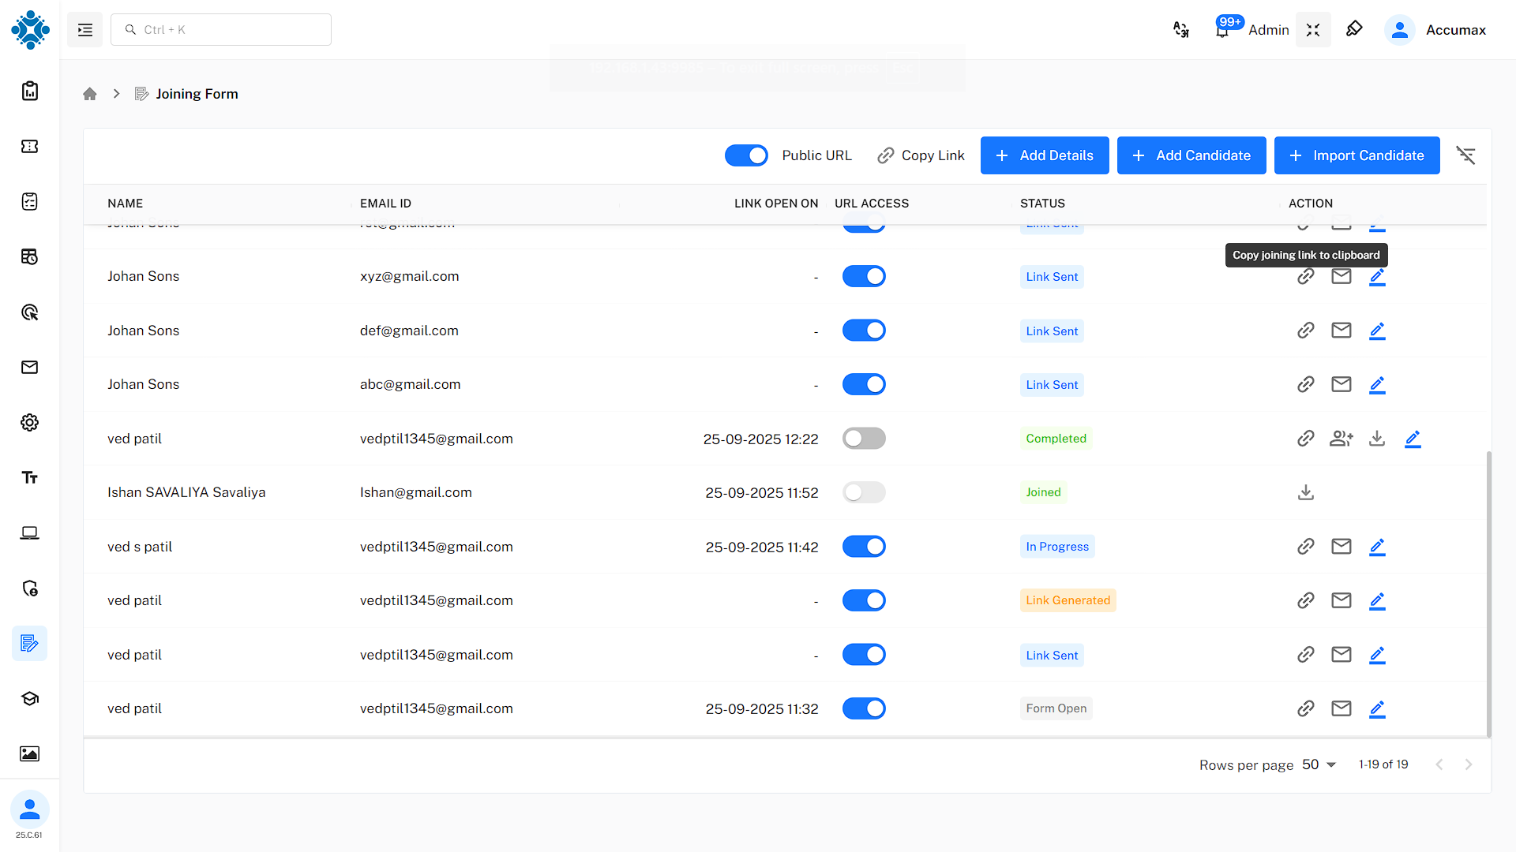Resend joining email to def@gmail.com

(1341, 330)
